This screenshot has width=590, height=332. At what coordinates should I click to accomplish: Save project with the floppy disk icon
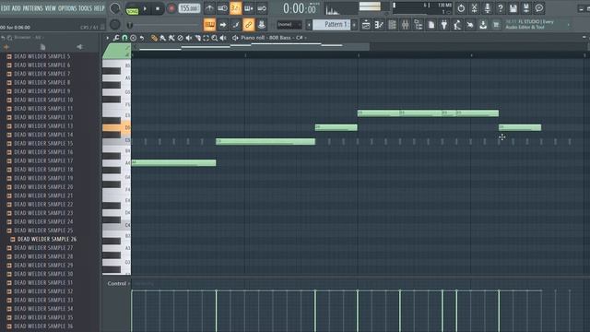tap(513, 8)
